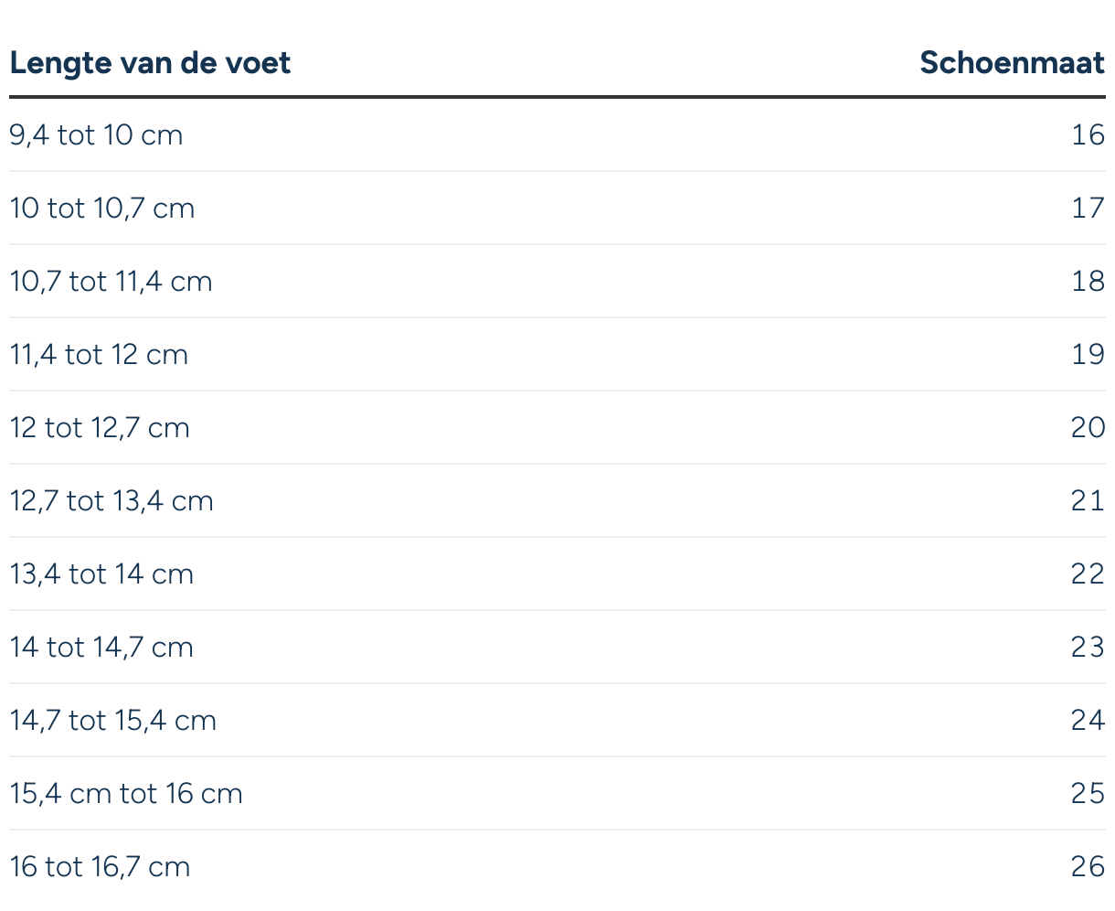
Task: Click shoe size 24 value
Action: [x=1088, y=721]
